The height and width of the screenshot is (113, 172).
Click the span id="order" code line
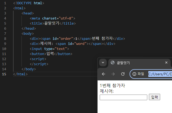(77, 38)
